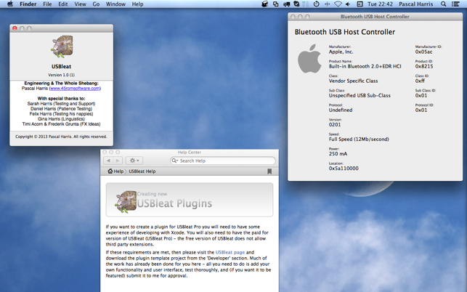
Task: Click the 'Version 1.0 (1)' text
Action: (61, 75)
